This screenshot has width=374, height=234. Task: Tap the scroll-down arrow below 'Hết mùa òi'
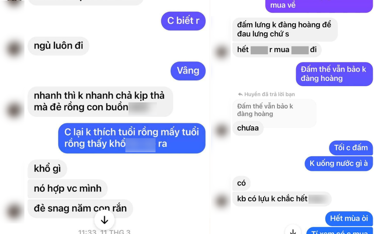pos(293,230)
